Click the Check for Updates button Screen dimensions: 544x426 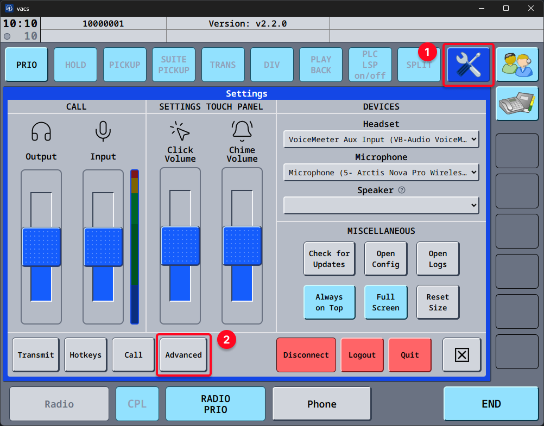pyautogui.click(x=329, y=259)
